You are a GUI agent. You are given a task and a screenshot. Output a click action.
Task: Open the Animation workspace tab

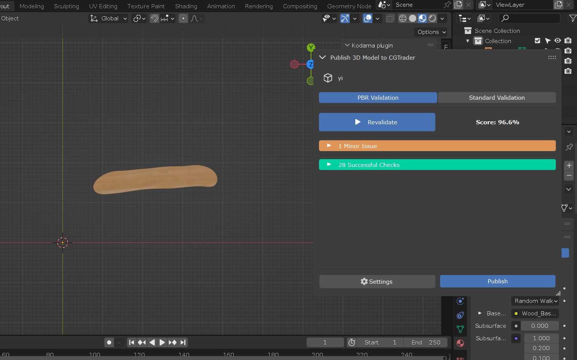click(221, 6)
